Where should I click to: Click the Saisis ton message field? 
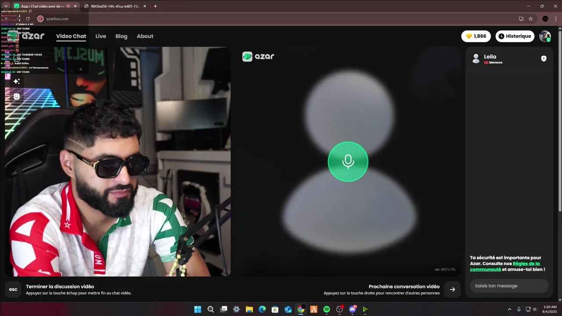pyautogui.click(x=509, y=286)
